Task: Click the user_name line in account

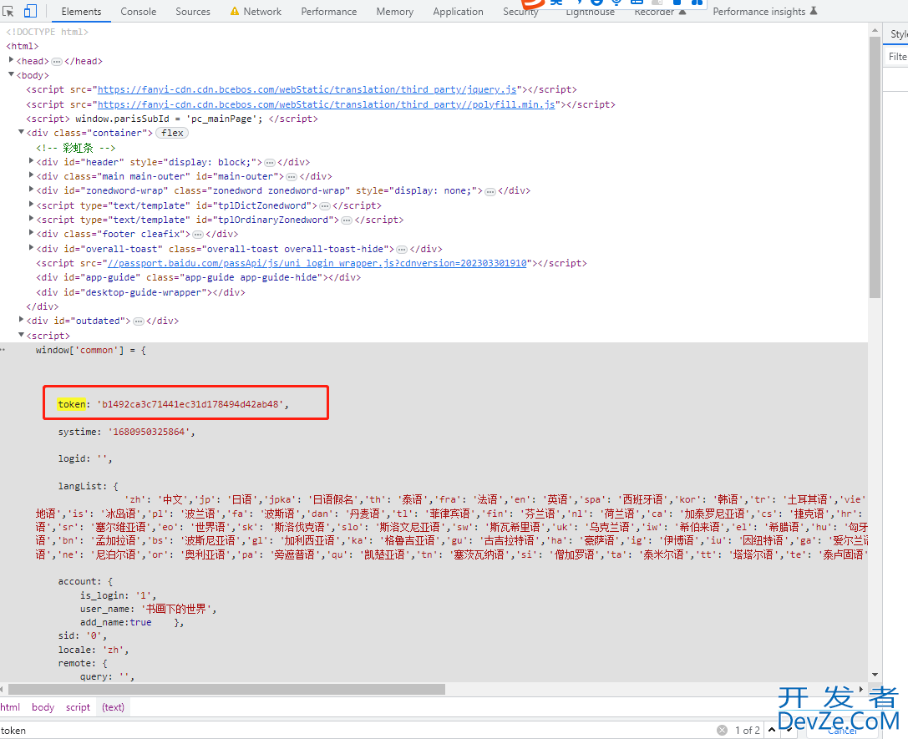Action: coord(148,609)
